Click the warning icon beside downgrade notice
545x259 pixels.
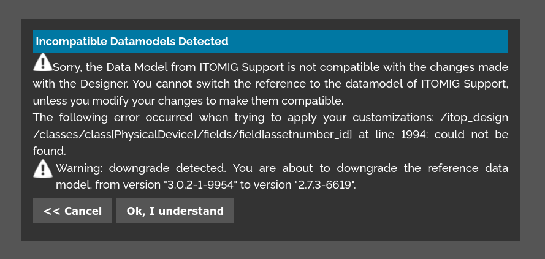click(x=42, y=168)
